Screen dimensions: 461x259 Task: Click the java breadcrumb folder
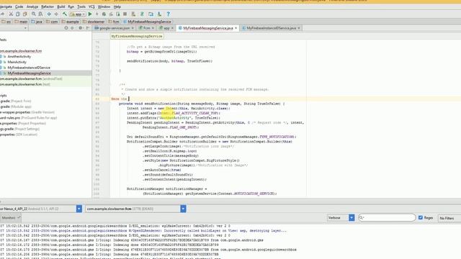[37, 22]
